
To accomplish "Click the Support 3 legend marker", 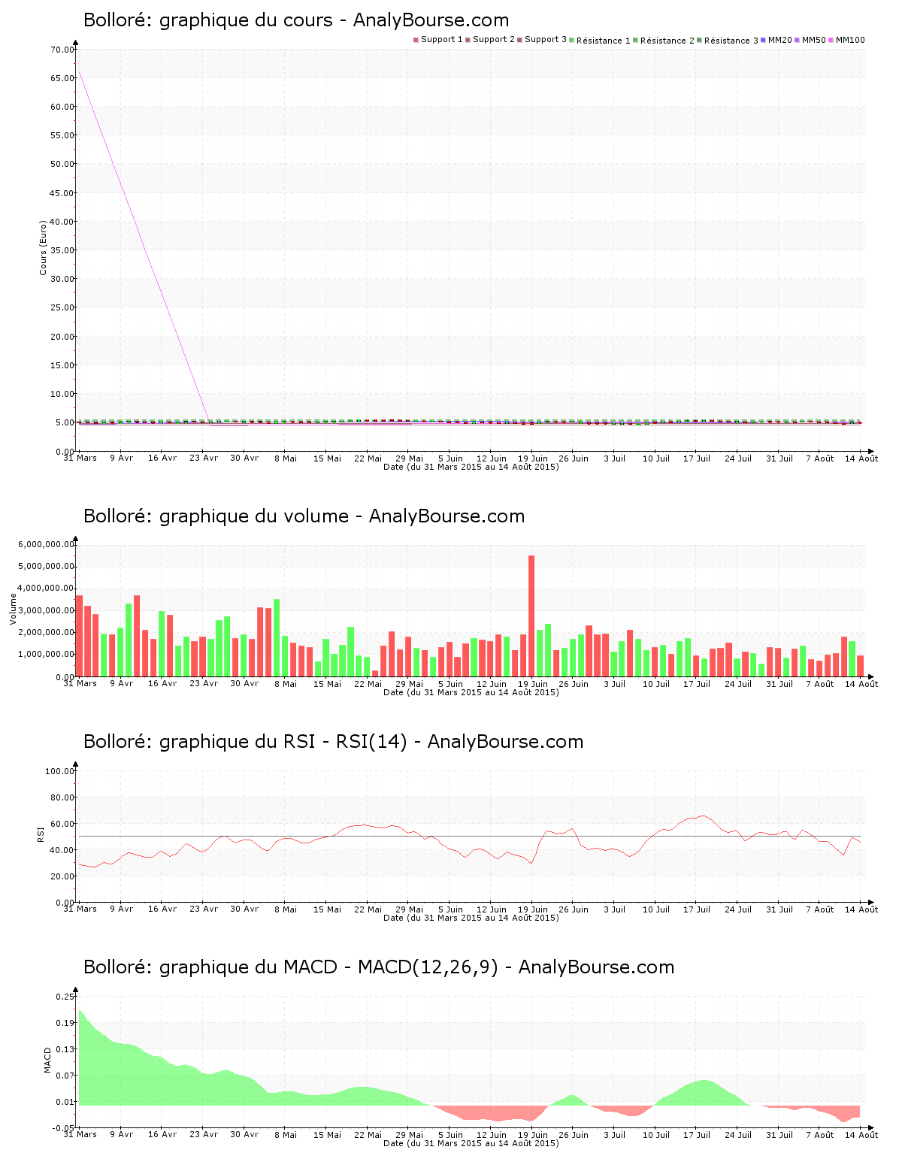I will (519, 40).
